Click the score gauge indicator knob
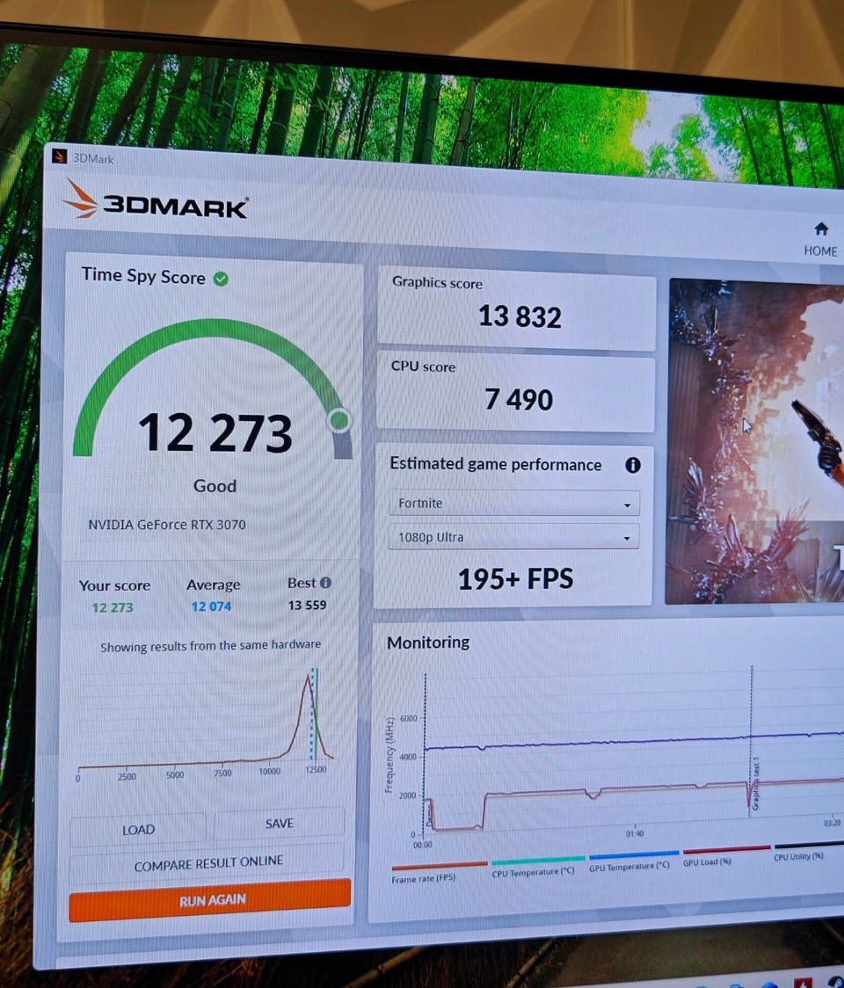 coord(340,420)
